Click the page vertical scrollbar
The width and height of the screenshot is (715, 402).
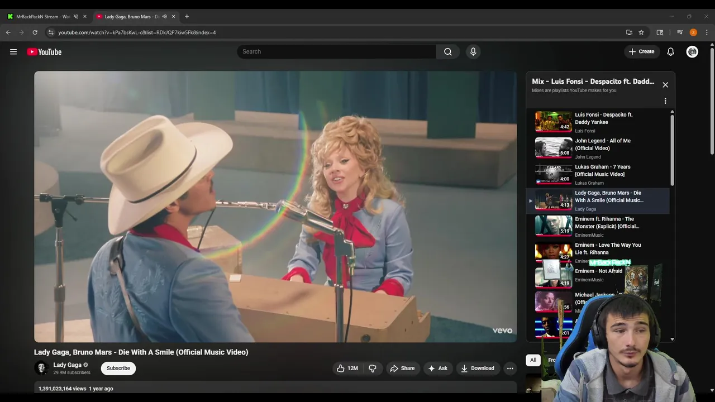point(712,100)
